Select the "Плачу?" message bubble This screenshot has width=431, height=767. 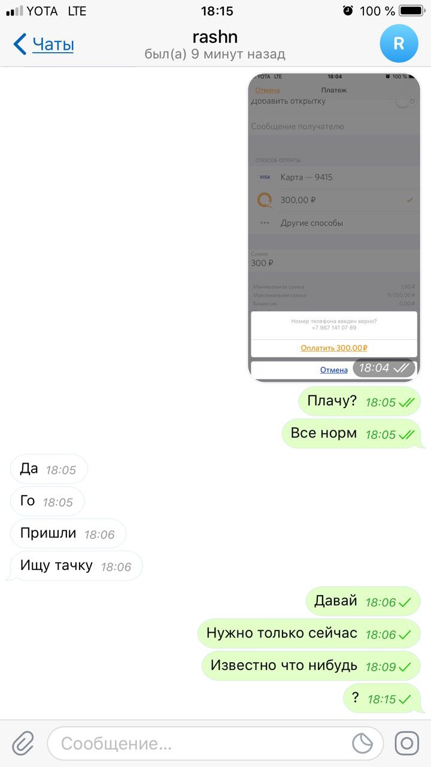[x=360, y=401]
